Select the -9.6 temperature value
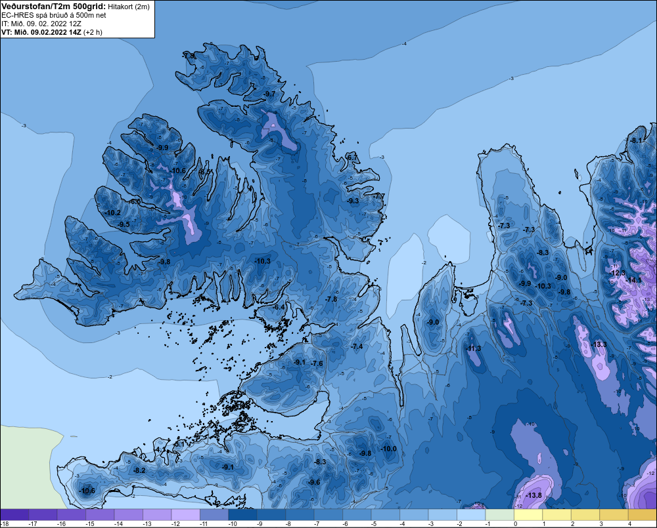Screen dimensions: 657x528 314,482
